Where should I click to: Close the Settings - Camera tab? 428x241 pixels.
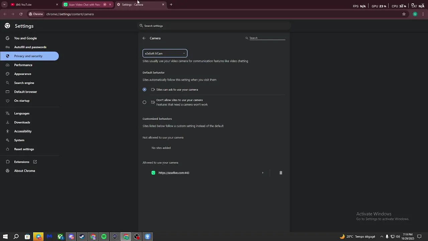[163, 5]
